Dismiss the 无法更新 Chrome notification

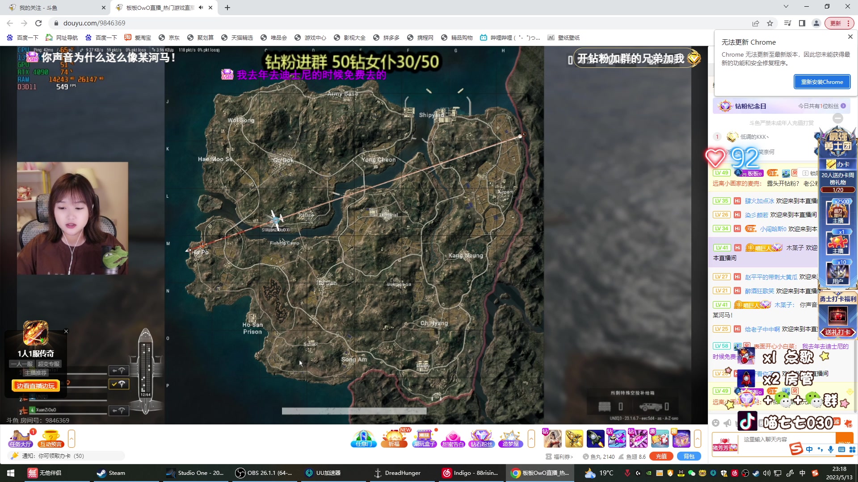click(850, 37)
